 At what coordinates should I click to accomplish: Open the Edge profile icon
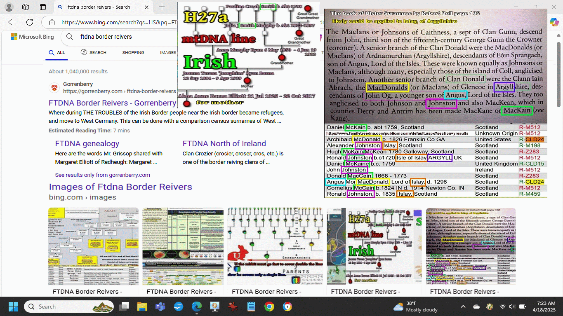coord(9,7)
